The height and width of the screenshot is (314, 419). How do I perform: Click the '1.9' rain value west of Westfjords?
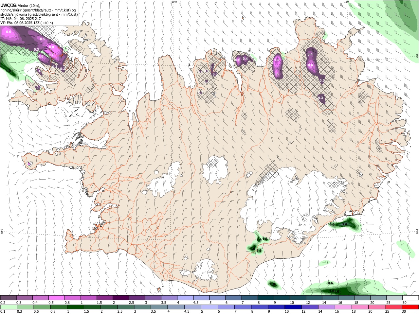pyautogui.click(x=9, y=71)
